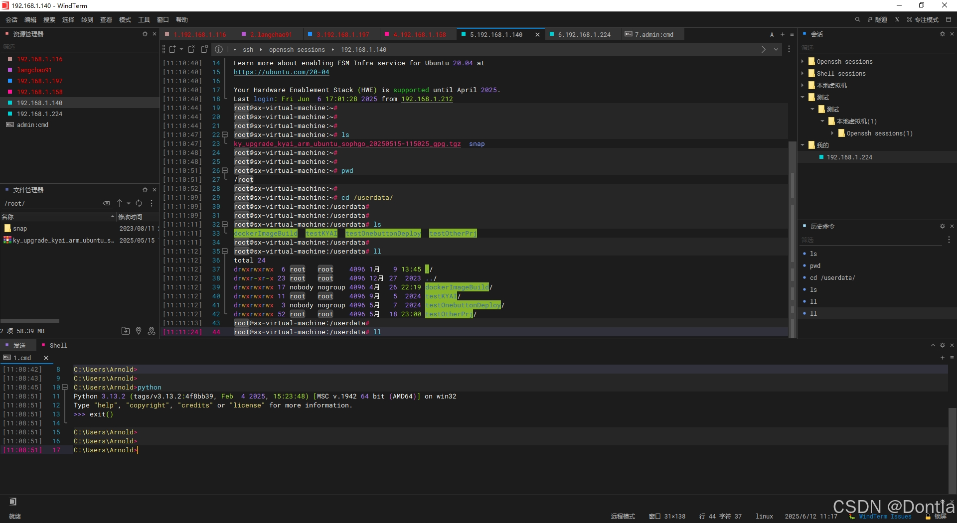Switch to tab 2.langchao91

270,34
